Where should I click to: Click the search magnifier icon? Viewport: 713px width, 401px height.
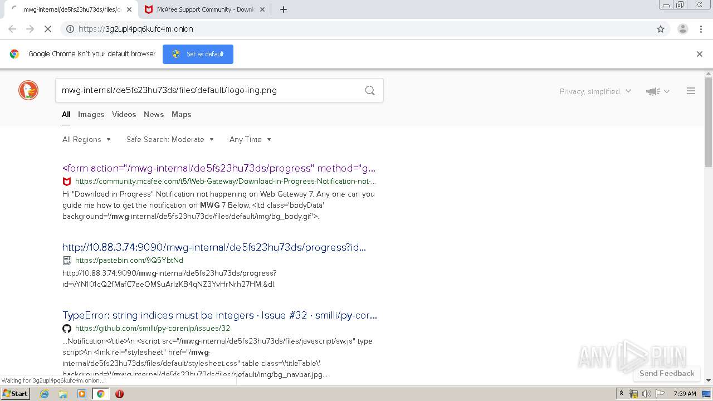click(370, 90)
